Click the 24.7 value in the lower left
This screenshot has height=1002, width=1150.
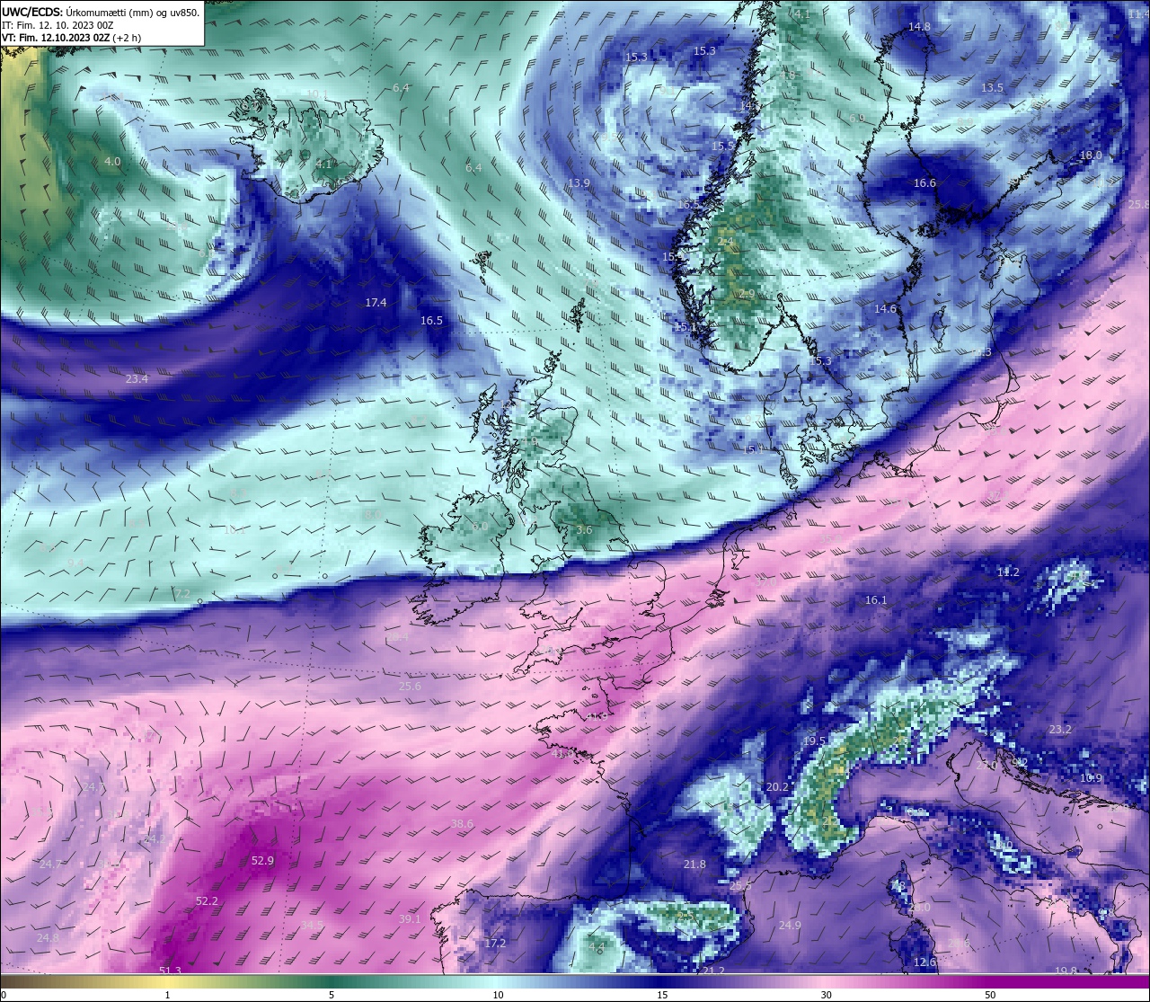[x=51, y=865]
